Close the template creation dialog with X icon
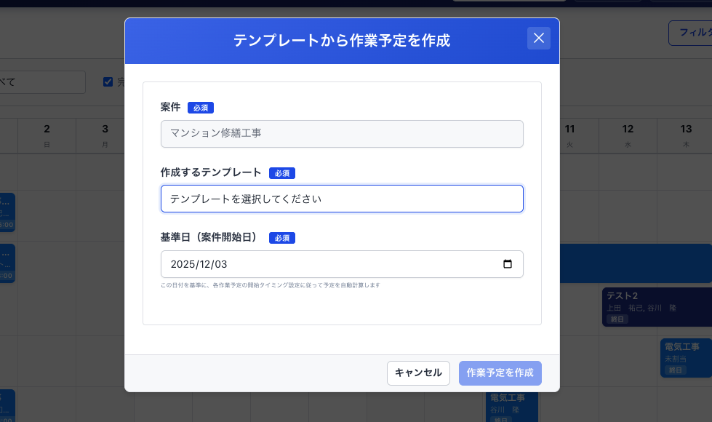712x422 pixels. click(x=539, y=38)
